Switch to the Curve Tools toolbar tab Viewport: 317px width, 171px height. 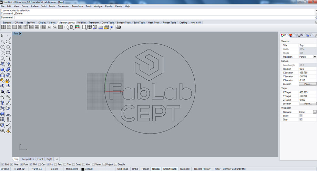[x=108, y=23]
